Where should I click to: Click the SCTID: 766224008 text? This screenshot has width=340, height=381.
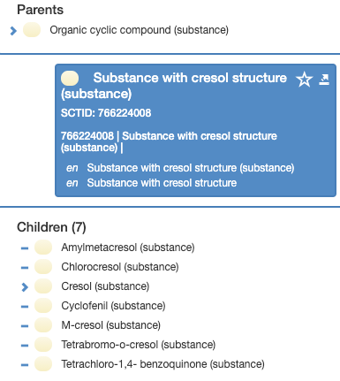(106, 113)
